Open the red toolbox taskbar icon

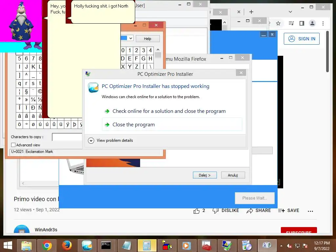pyautogui.click(x=207, y=245)
